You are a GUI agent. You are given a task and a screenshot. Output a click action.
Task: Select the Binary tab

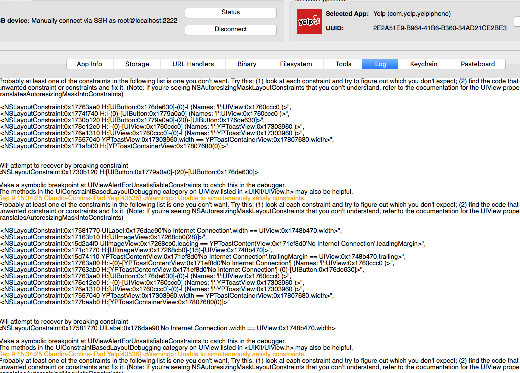pyautogui.click(x=247, y=64)
